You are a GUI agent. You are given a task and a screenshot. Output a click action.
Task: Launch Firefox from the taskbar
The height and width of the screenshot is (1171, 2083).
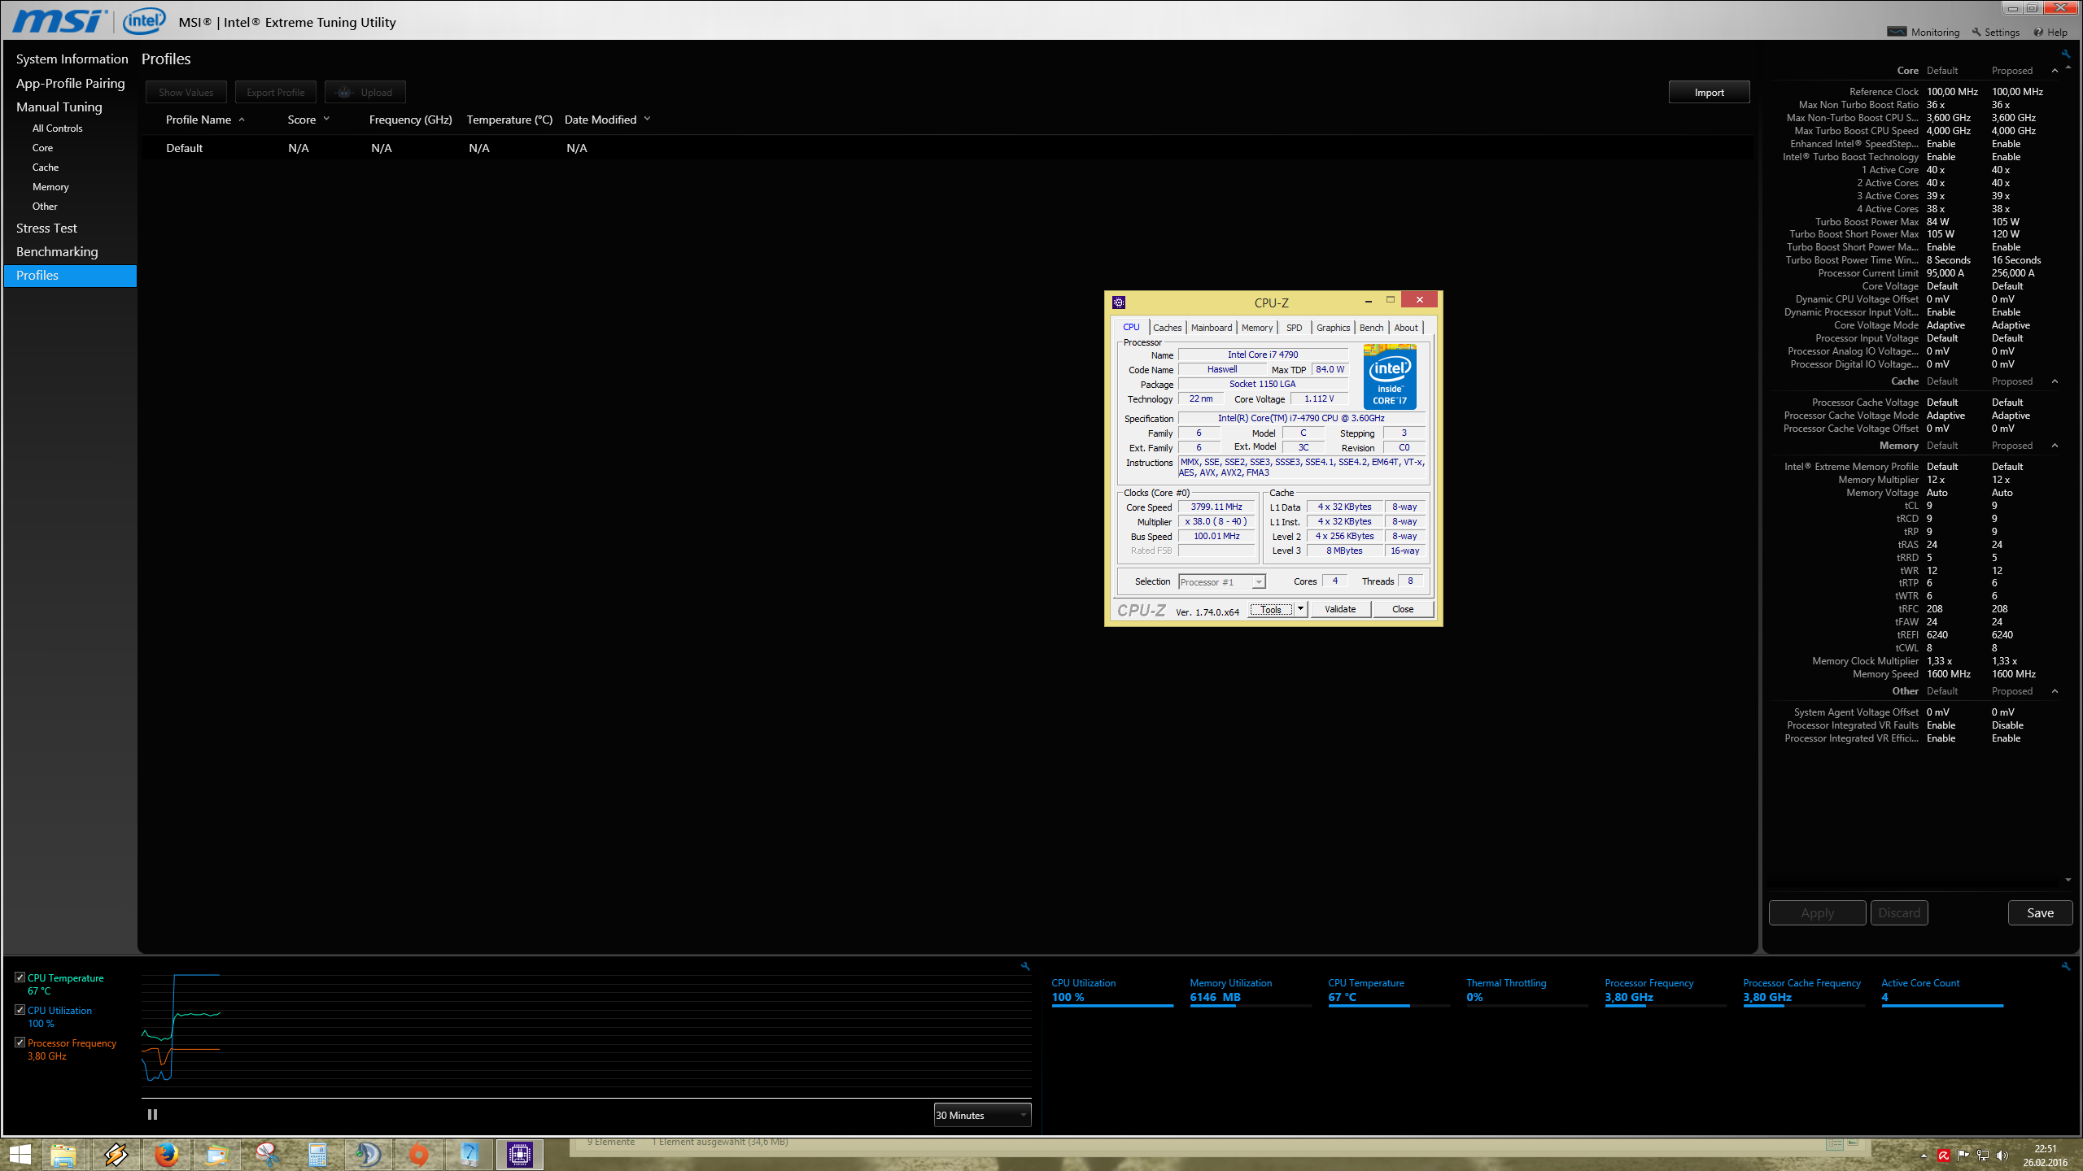coord(166,1154)
